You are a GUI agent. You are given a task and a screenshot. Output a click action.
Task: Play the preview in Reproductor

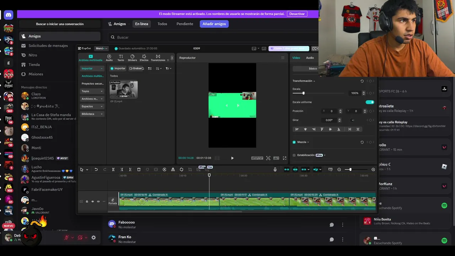(232, 158)
